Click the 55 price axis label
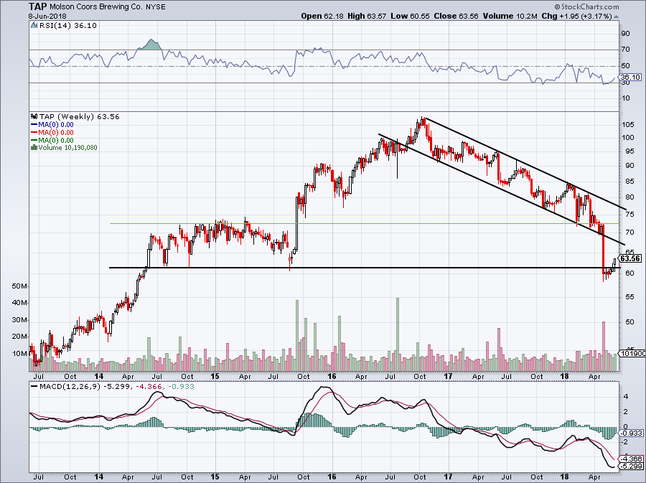The height and width of the screenshot is (483, 646). tap(629, 297)
